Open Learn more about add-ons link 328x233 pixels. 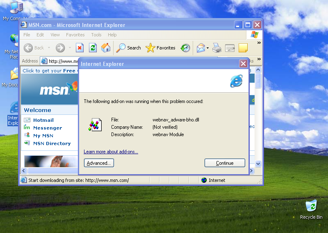pyautogui.click(x=111, y=152)
